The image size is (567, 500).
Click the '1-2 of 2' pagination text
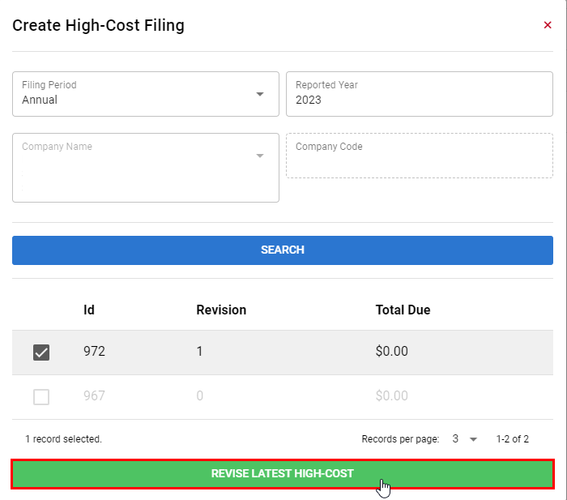(513, 439)
